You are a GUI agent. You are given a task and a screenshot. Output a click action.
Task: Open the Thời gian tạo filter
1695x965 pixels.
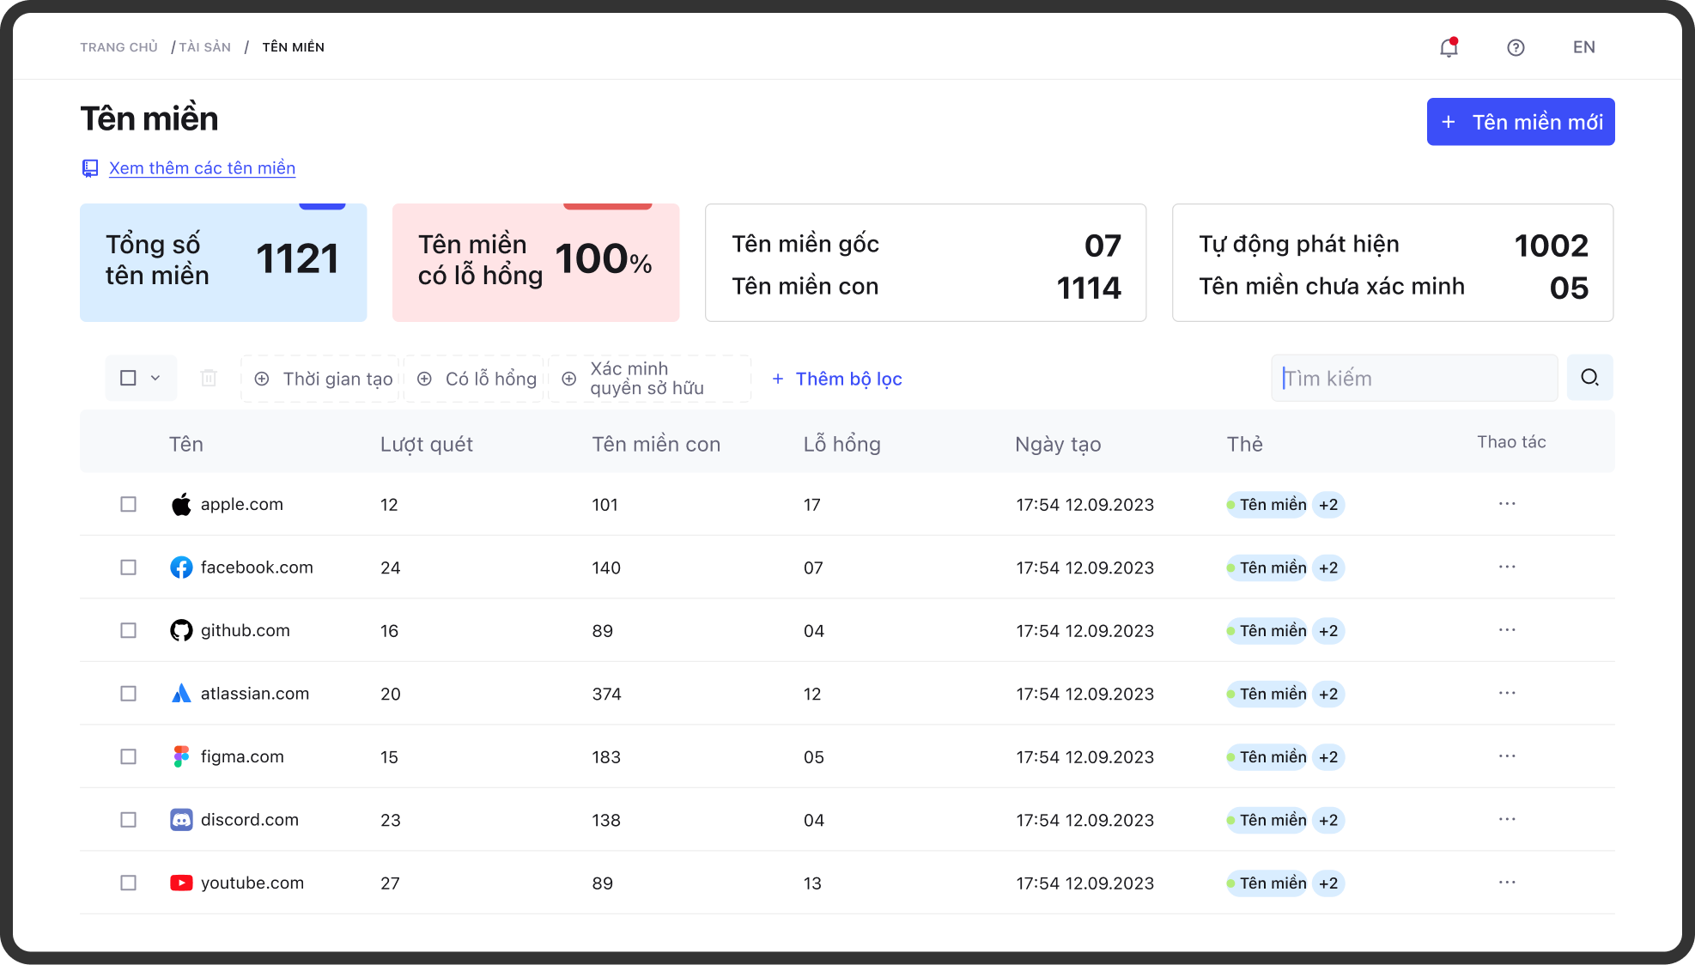pos(323,379)
